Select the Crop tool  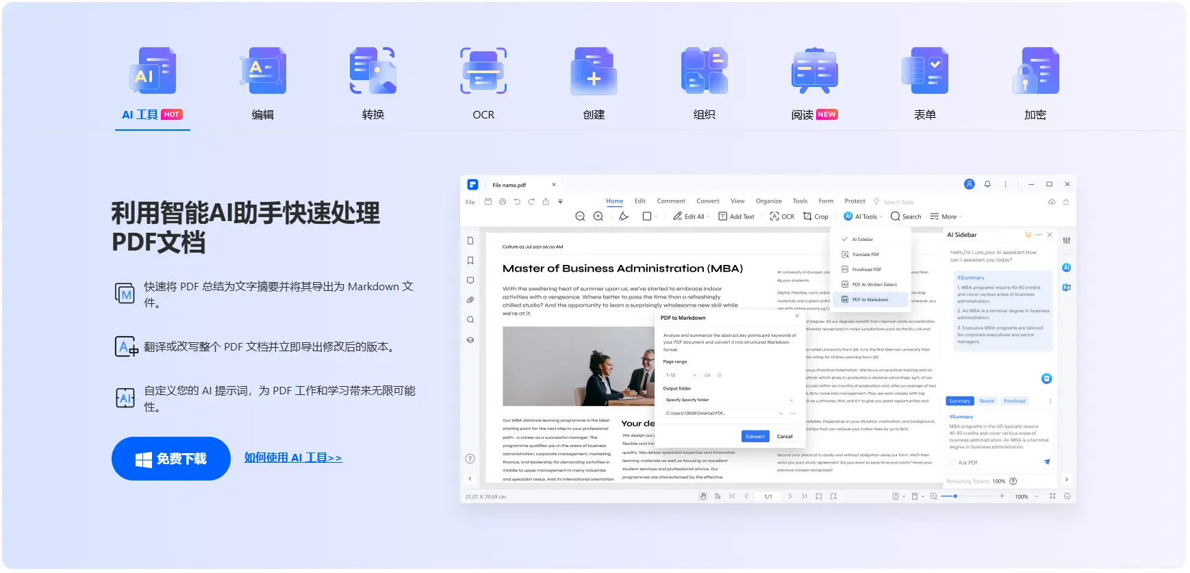[x=815, y=216]
